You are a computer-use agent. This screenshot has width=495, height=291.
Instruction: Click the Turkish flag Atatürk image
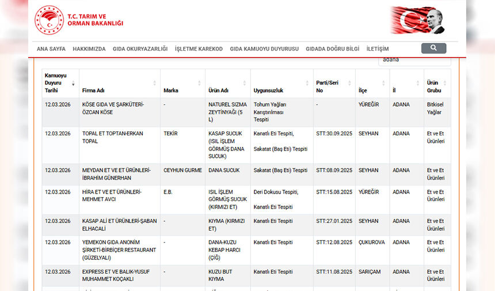point(417,21)
